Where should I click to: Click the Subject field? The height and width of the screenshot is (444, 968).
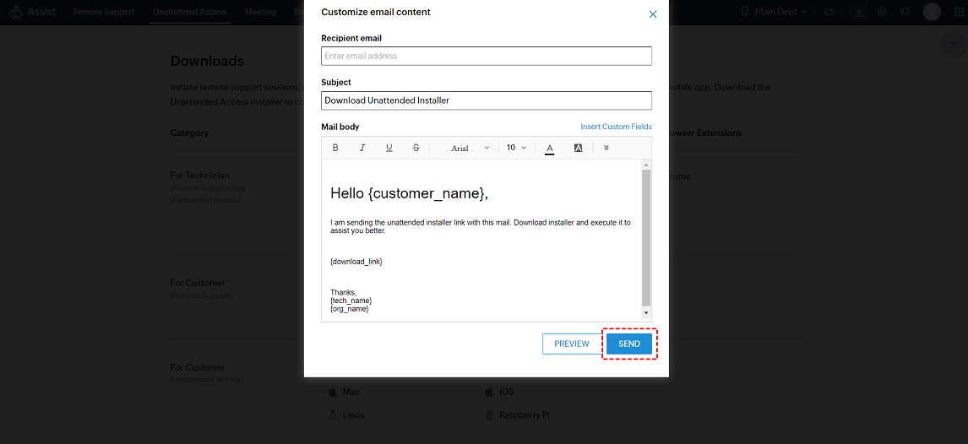coord(487,100)
